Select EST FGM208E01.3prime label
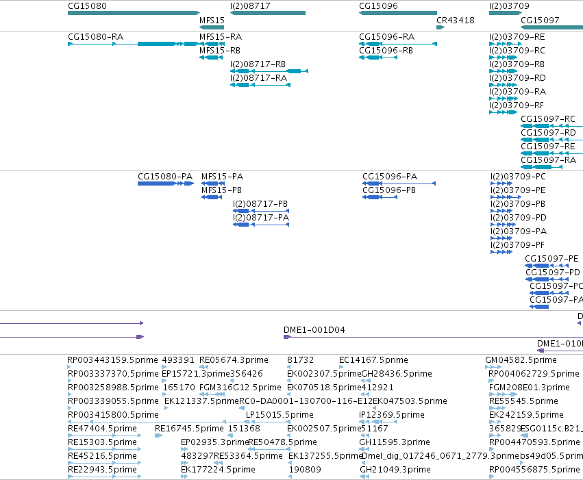The image size is (583, 480). coord(530,388)
